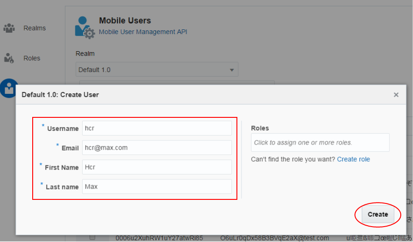Select username 0006u2XuhRW1uY27atwRi85 in the table
The width and height of the screenshot is (413, 242).
point(159,238)
